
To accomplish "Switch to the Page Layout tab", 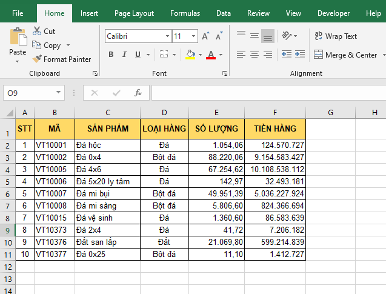I will (134, 13).
